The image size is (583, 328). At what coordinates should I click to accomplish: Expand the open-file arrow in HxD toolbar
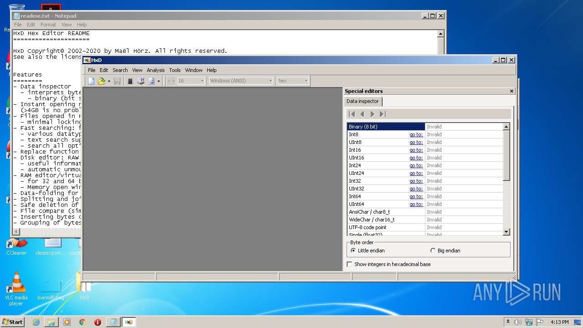click(109, 81)
